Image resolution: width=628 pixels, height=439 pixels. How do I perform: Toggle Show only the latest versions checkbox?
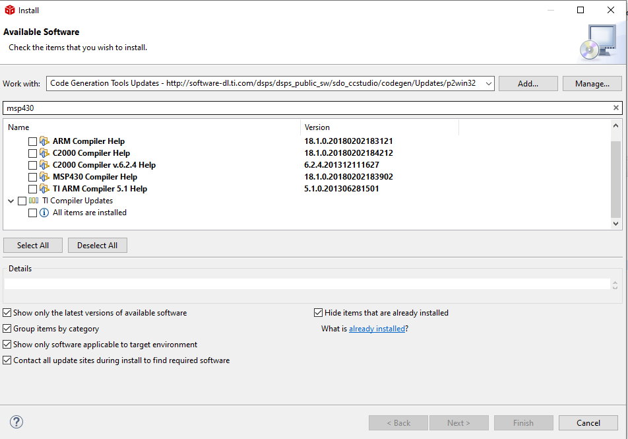click(x=7, y=313)
